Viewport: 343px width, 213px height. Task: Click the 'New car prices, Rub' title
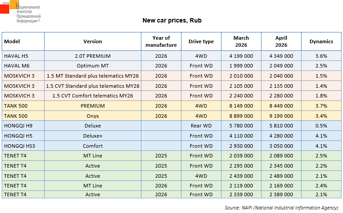[x=172, y=20]
